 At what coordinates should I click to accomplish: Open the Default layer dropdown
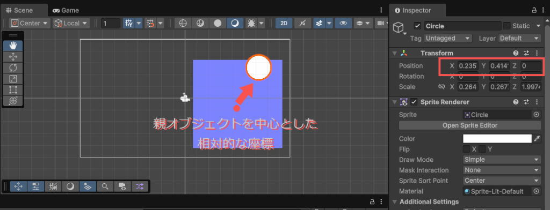click(x=520, y=38)
